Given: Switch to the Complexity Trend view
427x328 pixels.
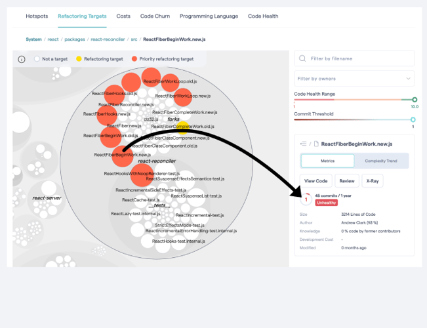Looking at the screenshot, I should tap(380, 161).
